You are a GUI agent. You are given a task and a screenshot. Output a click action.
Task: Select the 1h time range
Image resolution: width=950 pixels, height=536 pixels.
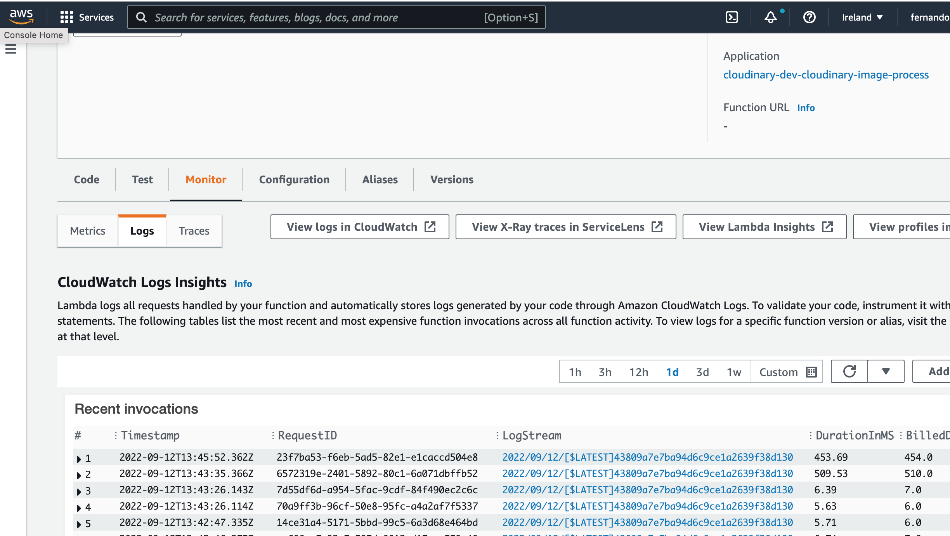575,372
